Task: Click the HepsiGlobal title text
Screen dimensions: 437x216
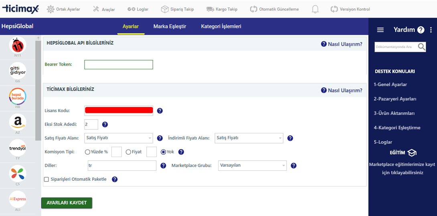Action: (17, 26)
